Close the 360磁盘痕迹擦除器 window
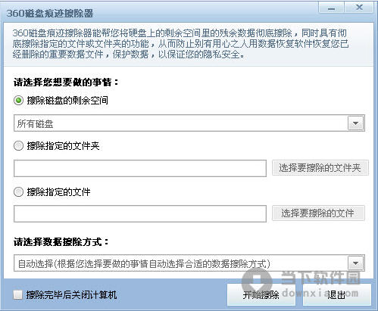This screenshot has width=378, height=311. 359,7
